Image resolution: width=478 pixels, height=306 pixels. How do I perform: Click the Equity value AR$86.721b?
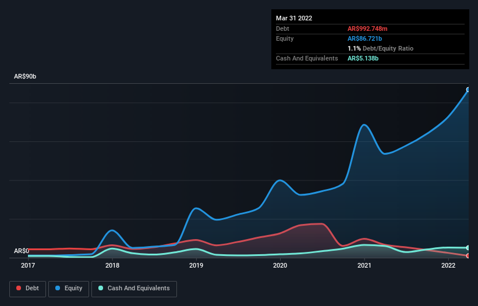point(364,38)
